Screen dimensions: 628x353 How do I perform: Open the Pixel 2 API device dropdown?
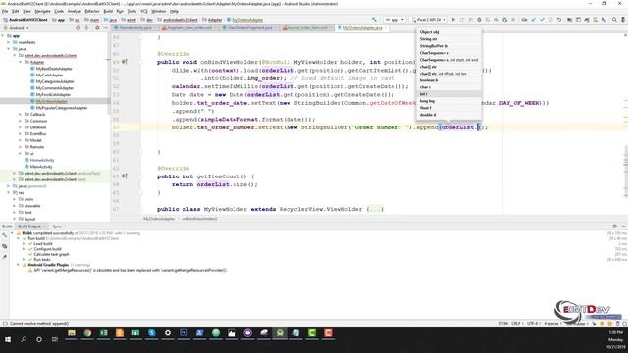pyautogui.click(x=429, y=20)
